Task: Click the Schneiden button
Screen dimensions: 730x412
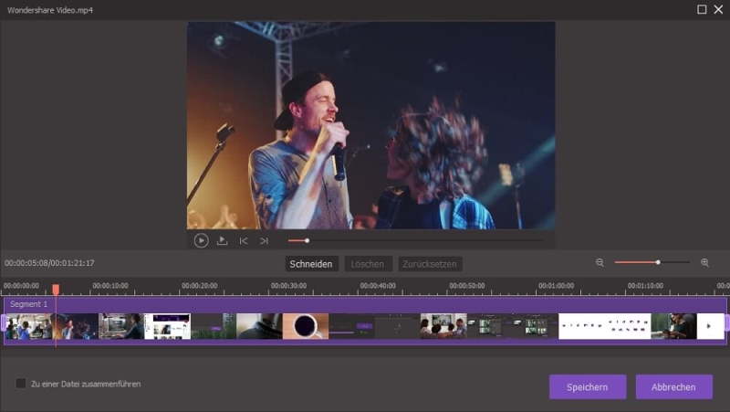Action: click(x=310, y=264)
